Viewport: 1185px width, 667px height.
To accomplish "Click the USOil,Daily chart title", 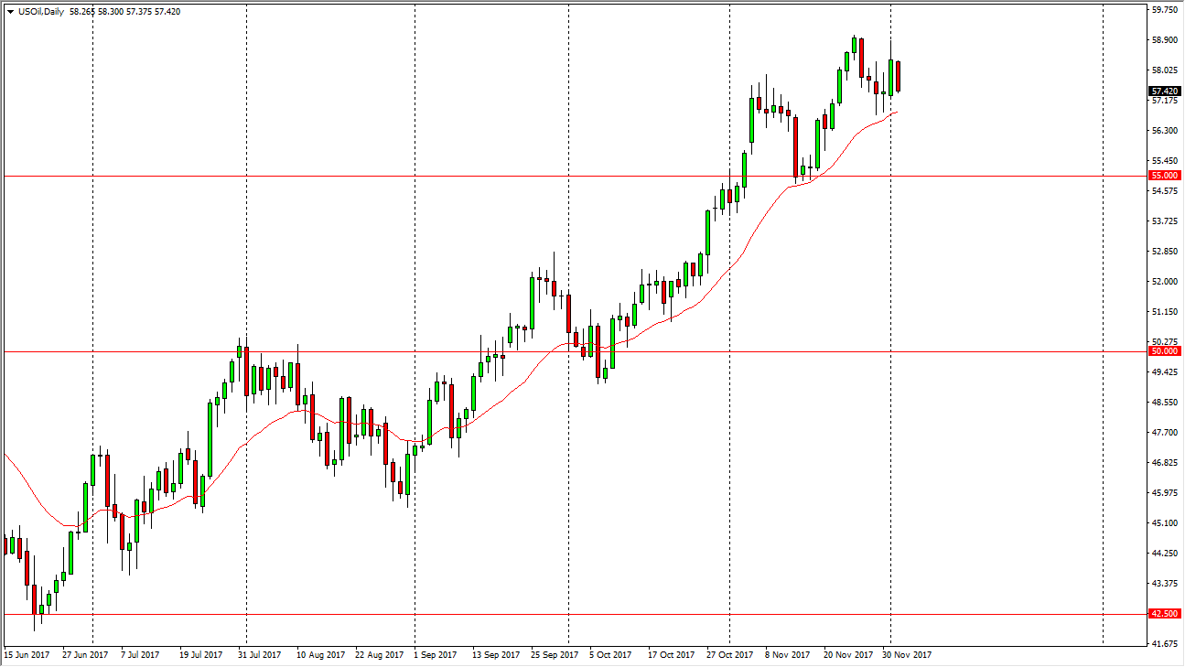I will coord(40,12).
